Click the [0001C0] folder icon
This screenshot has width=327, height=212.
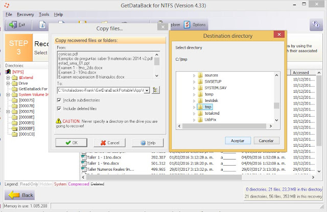point(14,134)
